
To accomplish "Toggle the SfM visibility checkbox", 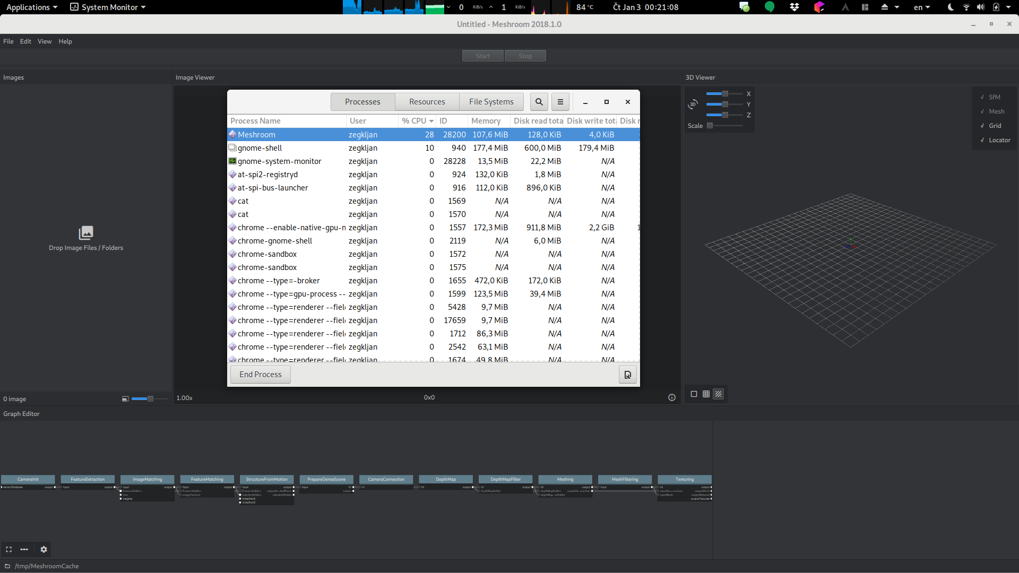I will click(982, 97).
